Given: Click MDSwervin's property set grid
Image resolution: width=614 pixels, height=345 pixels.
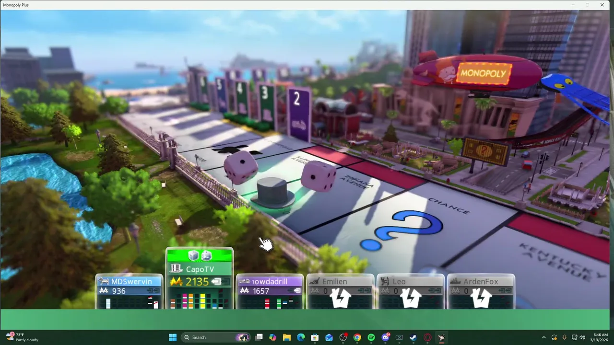Looking at the screenshot, I should (129, 303).
